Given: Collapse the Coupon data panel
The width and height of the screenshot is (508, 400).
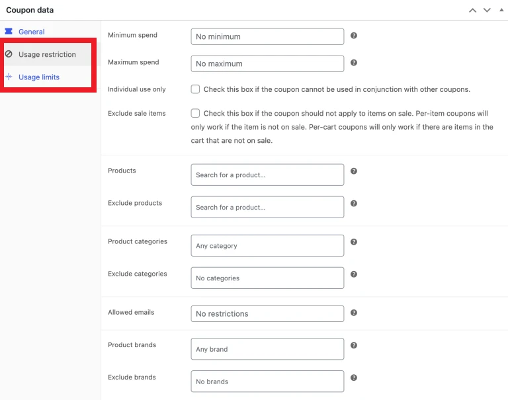Looking at the screenshot, I should tap(501, 11).
